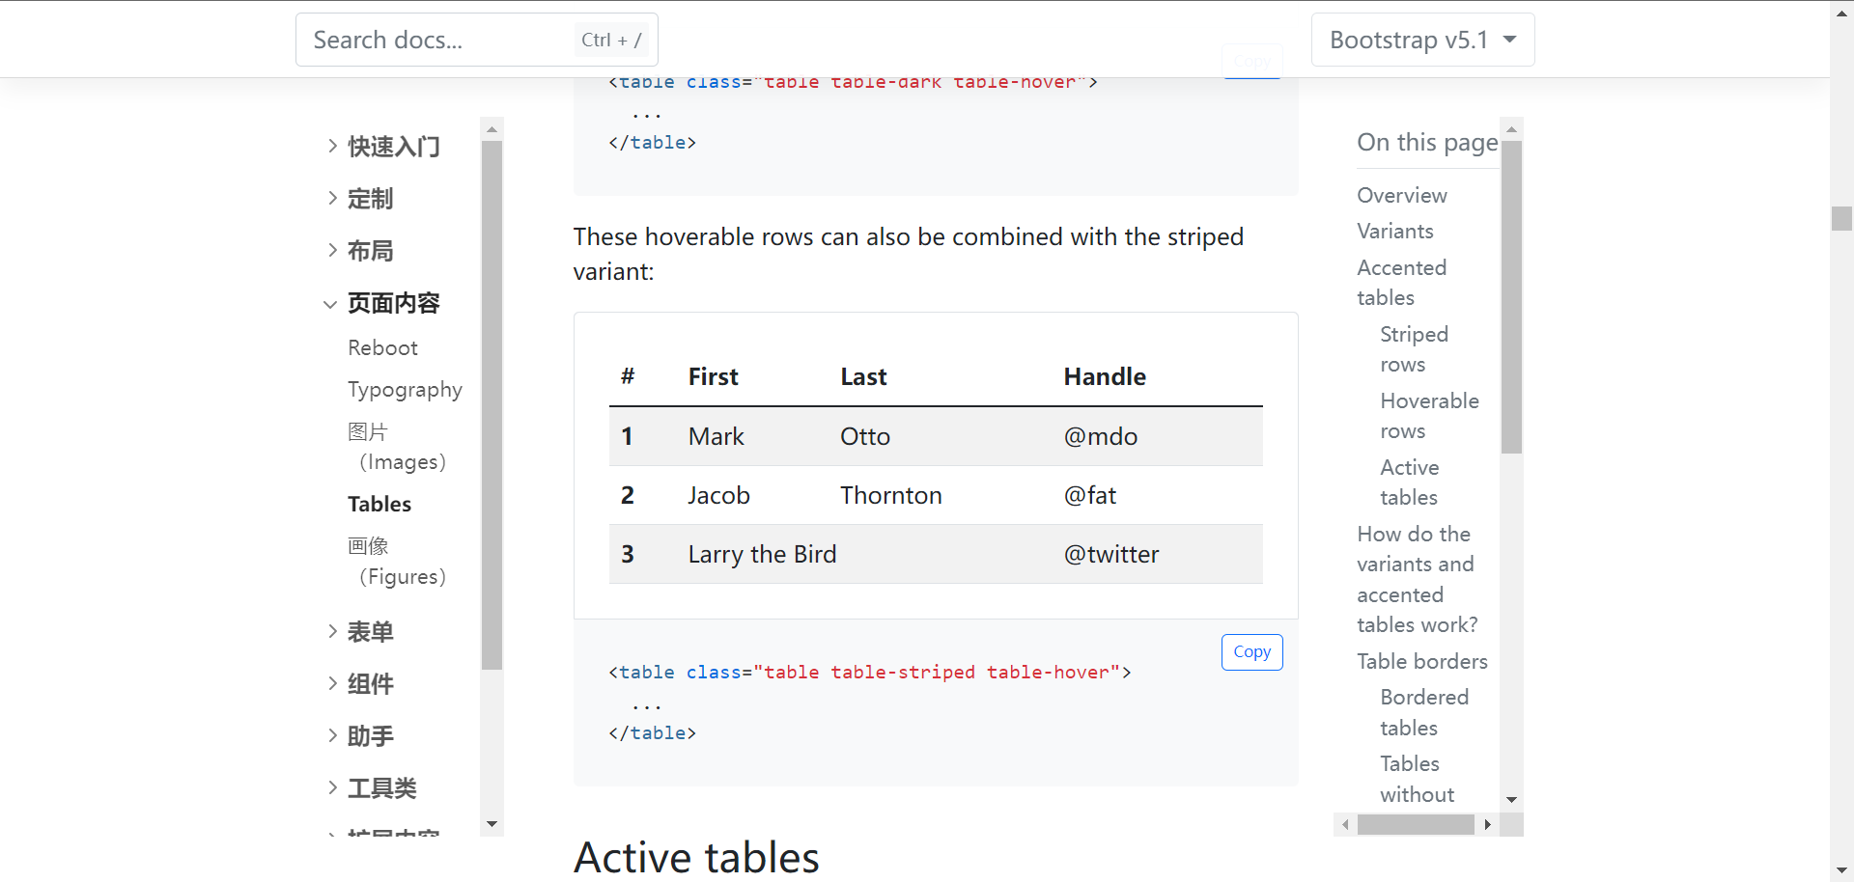This screenshot has width=1854, height=882.
Task: Open the Reboot page
Action: (x=382, y=347)
